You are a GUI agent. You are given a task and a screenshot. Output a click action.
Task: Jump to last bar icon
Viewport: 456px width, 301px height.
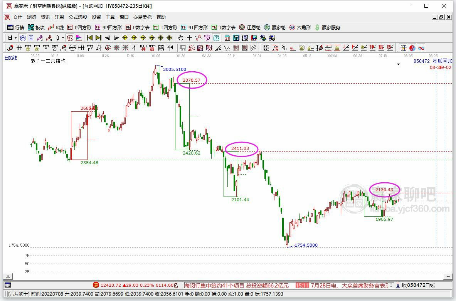pyautogui.click(x=98, y=38)
